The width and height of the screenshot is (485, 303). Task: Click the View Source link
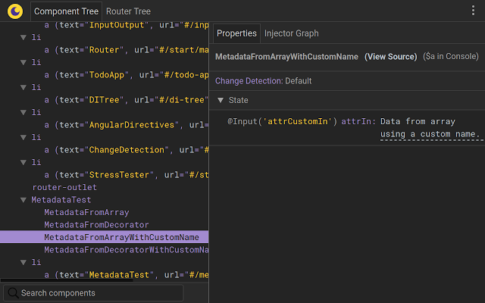[390, 57]
